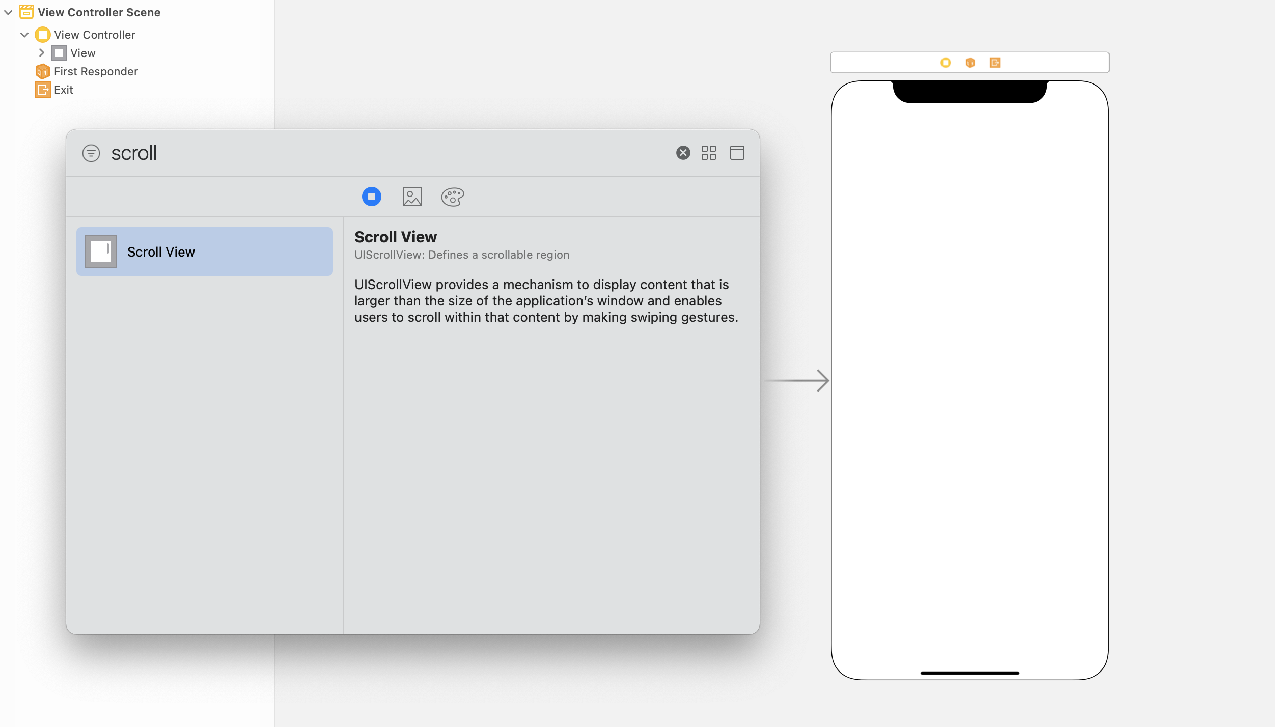1275x727 pixels.
Task: Toggle the library details pane
Action: (x=737, y=153)
